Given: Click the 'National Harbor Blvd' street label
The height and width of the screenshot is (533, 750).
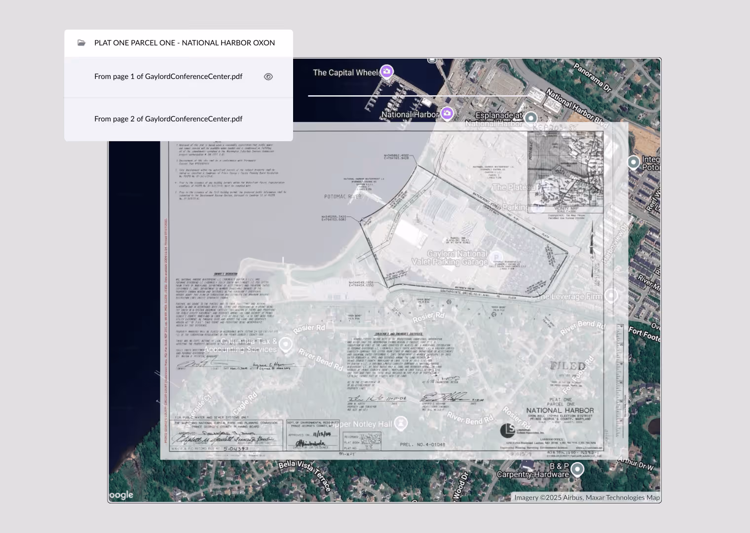Looking at the screenshot, I should [x=577, y=108].
